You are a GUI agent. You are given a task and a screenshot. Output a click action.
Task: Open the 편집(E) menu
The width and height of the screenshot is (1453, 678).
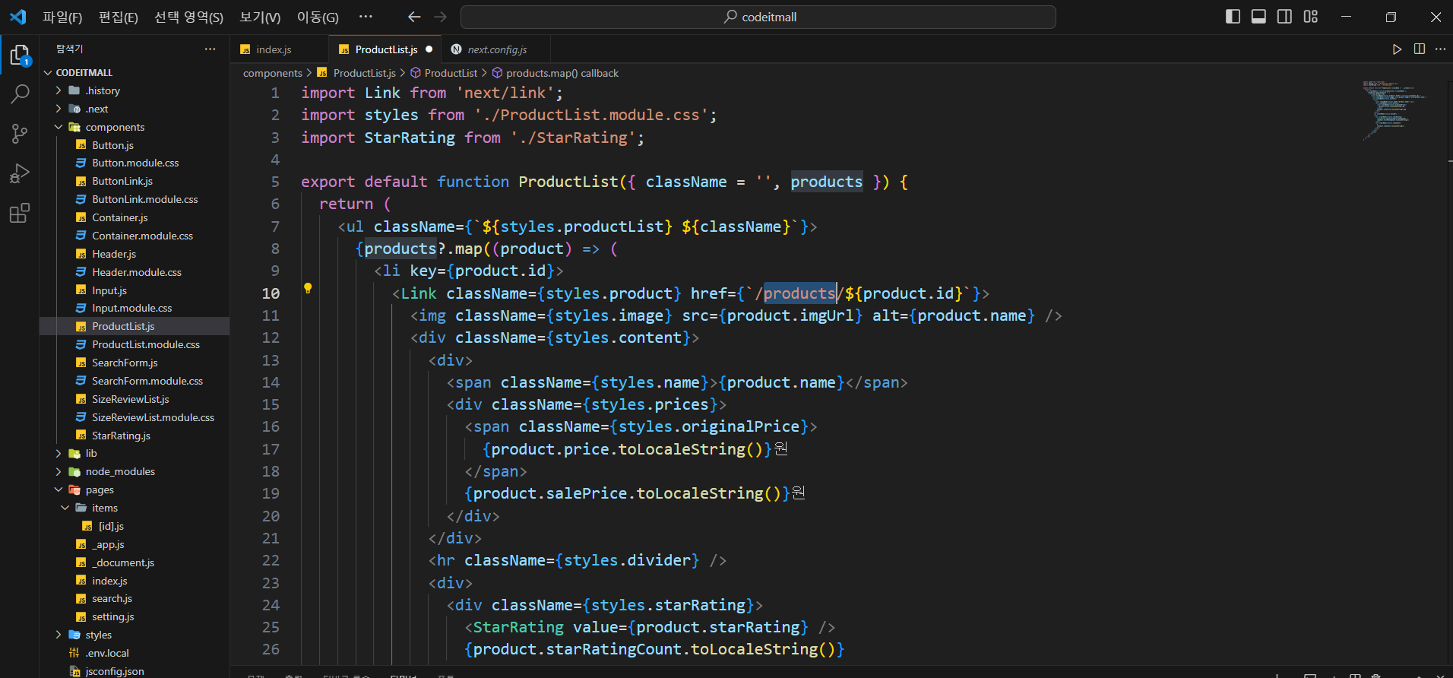pos(119,17)
